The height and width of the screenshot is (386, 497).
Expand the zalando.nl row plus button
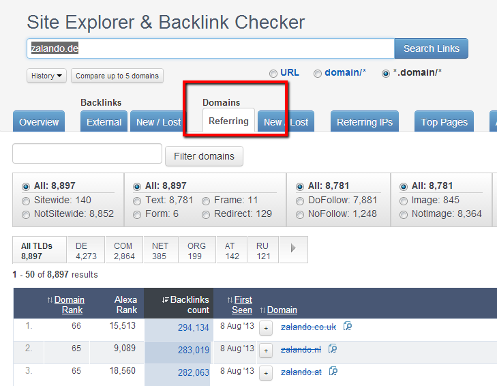tap(266, 351)
